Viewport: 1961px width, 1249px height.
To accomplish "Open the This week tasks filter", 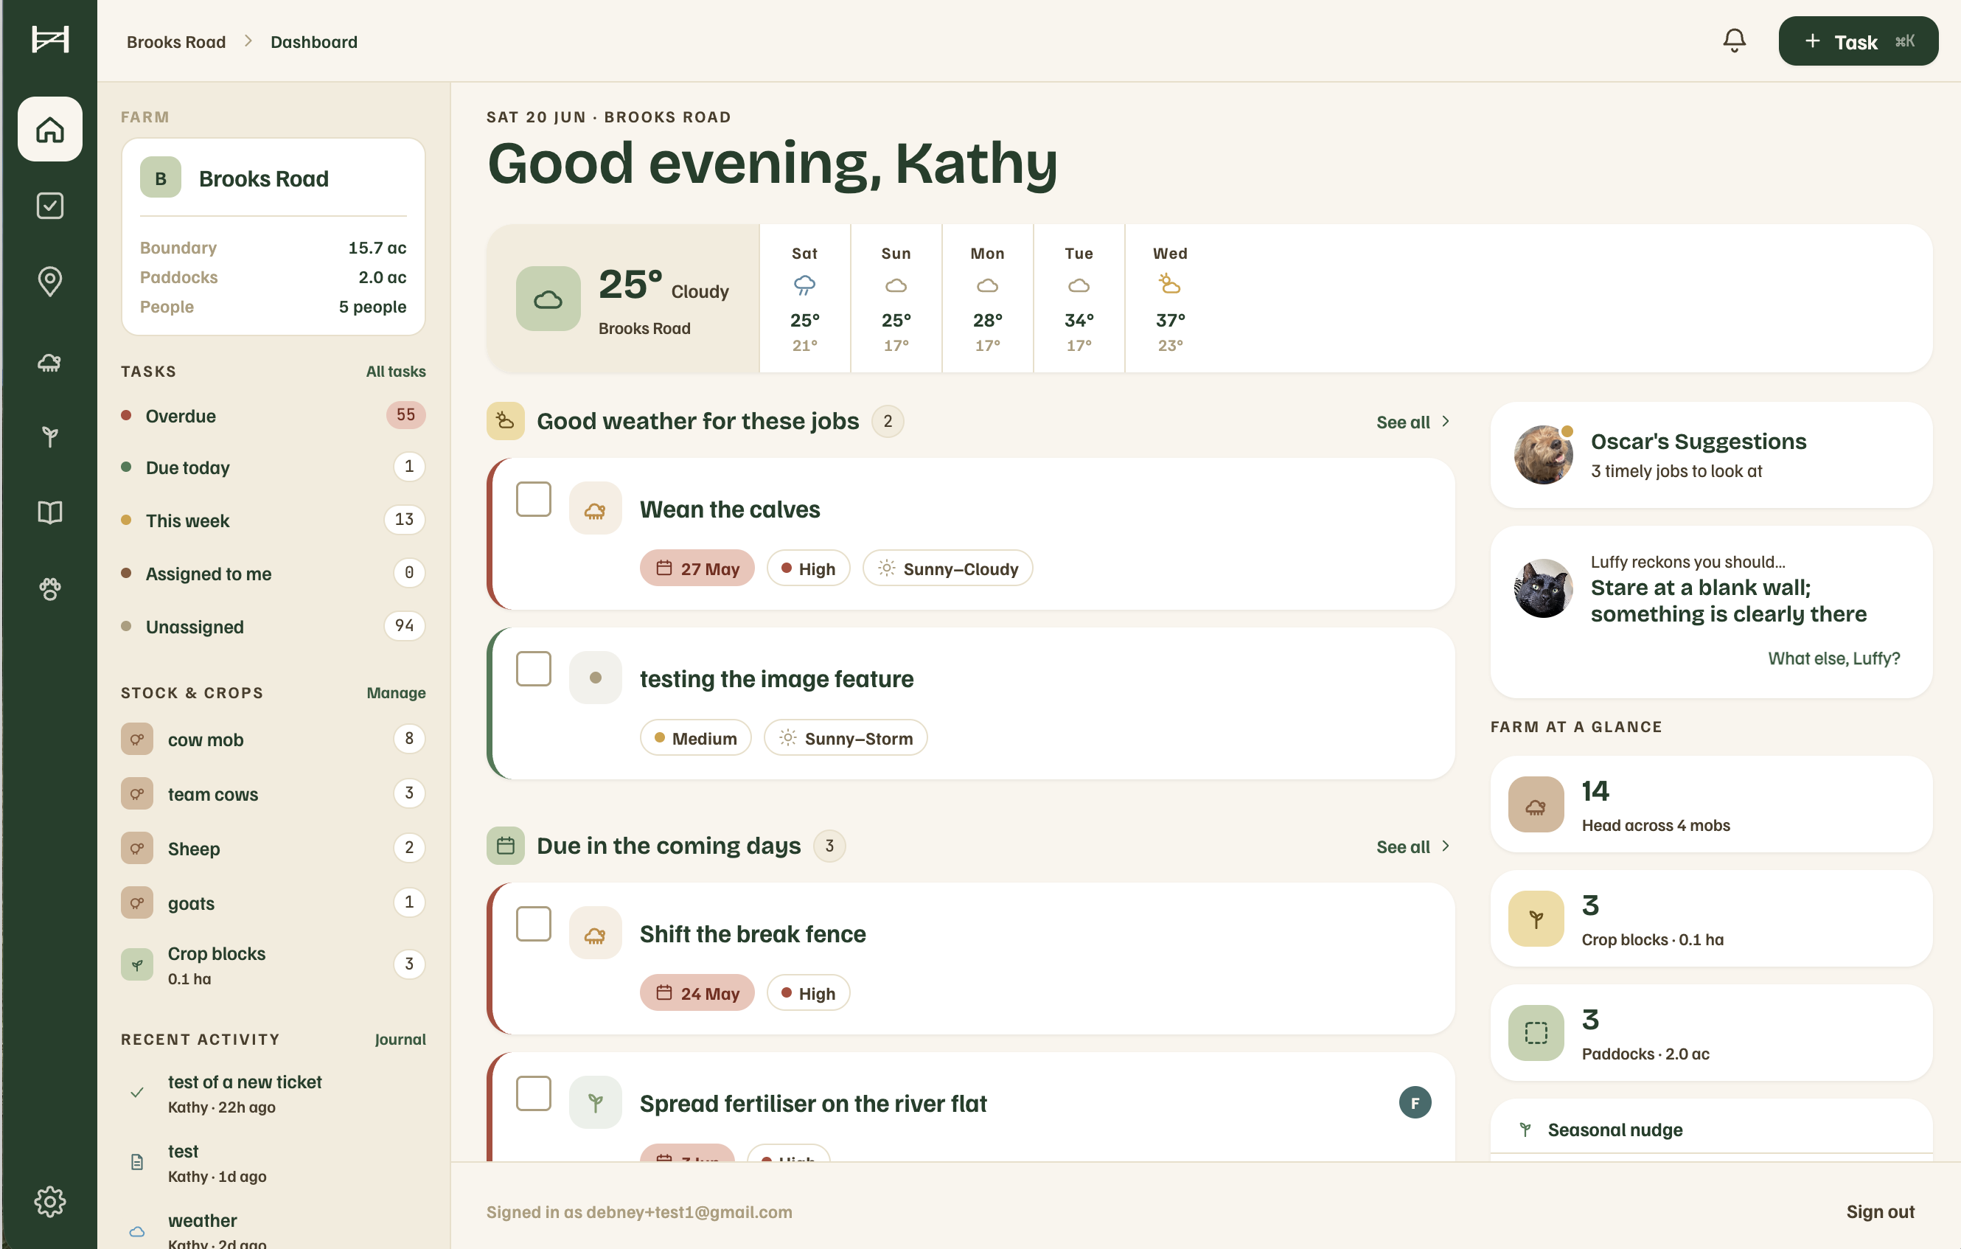I will point(273,521).
